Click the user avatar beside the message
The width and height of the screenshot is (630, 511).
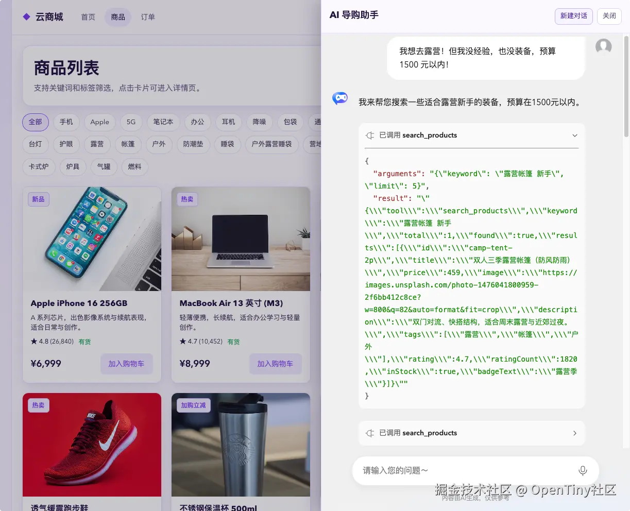[x=603, y=47]
